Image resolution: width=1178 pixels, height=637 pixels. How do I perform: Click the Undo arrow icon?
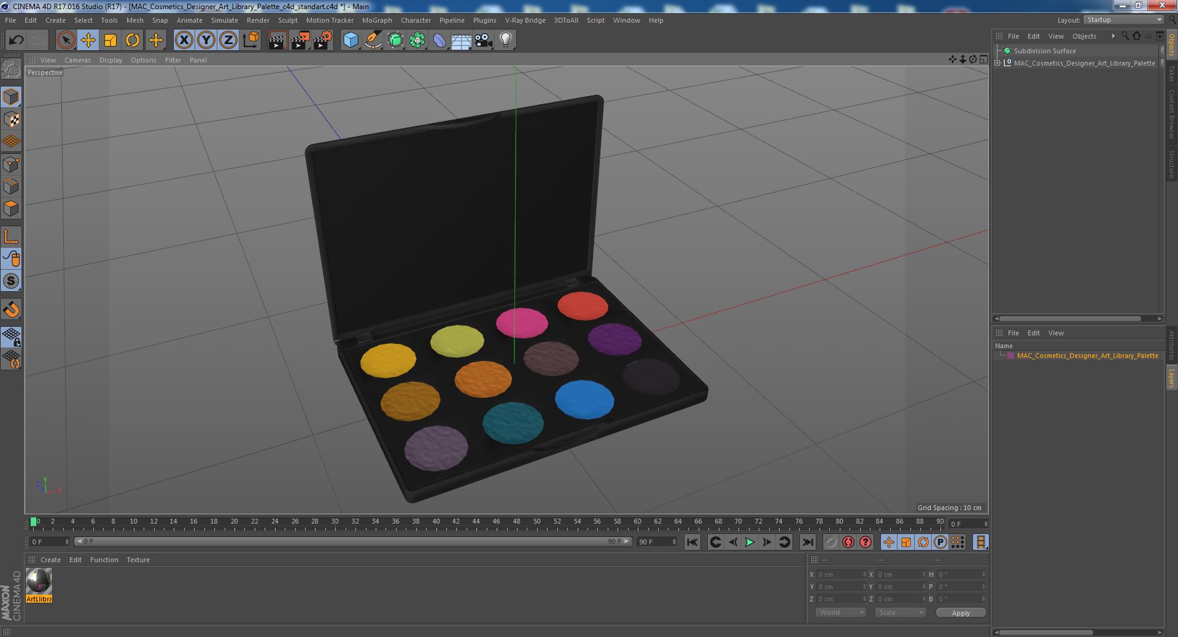click(x=16, y=40)
